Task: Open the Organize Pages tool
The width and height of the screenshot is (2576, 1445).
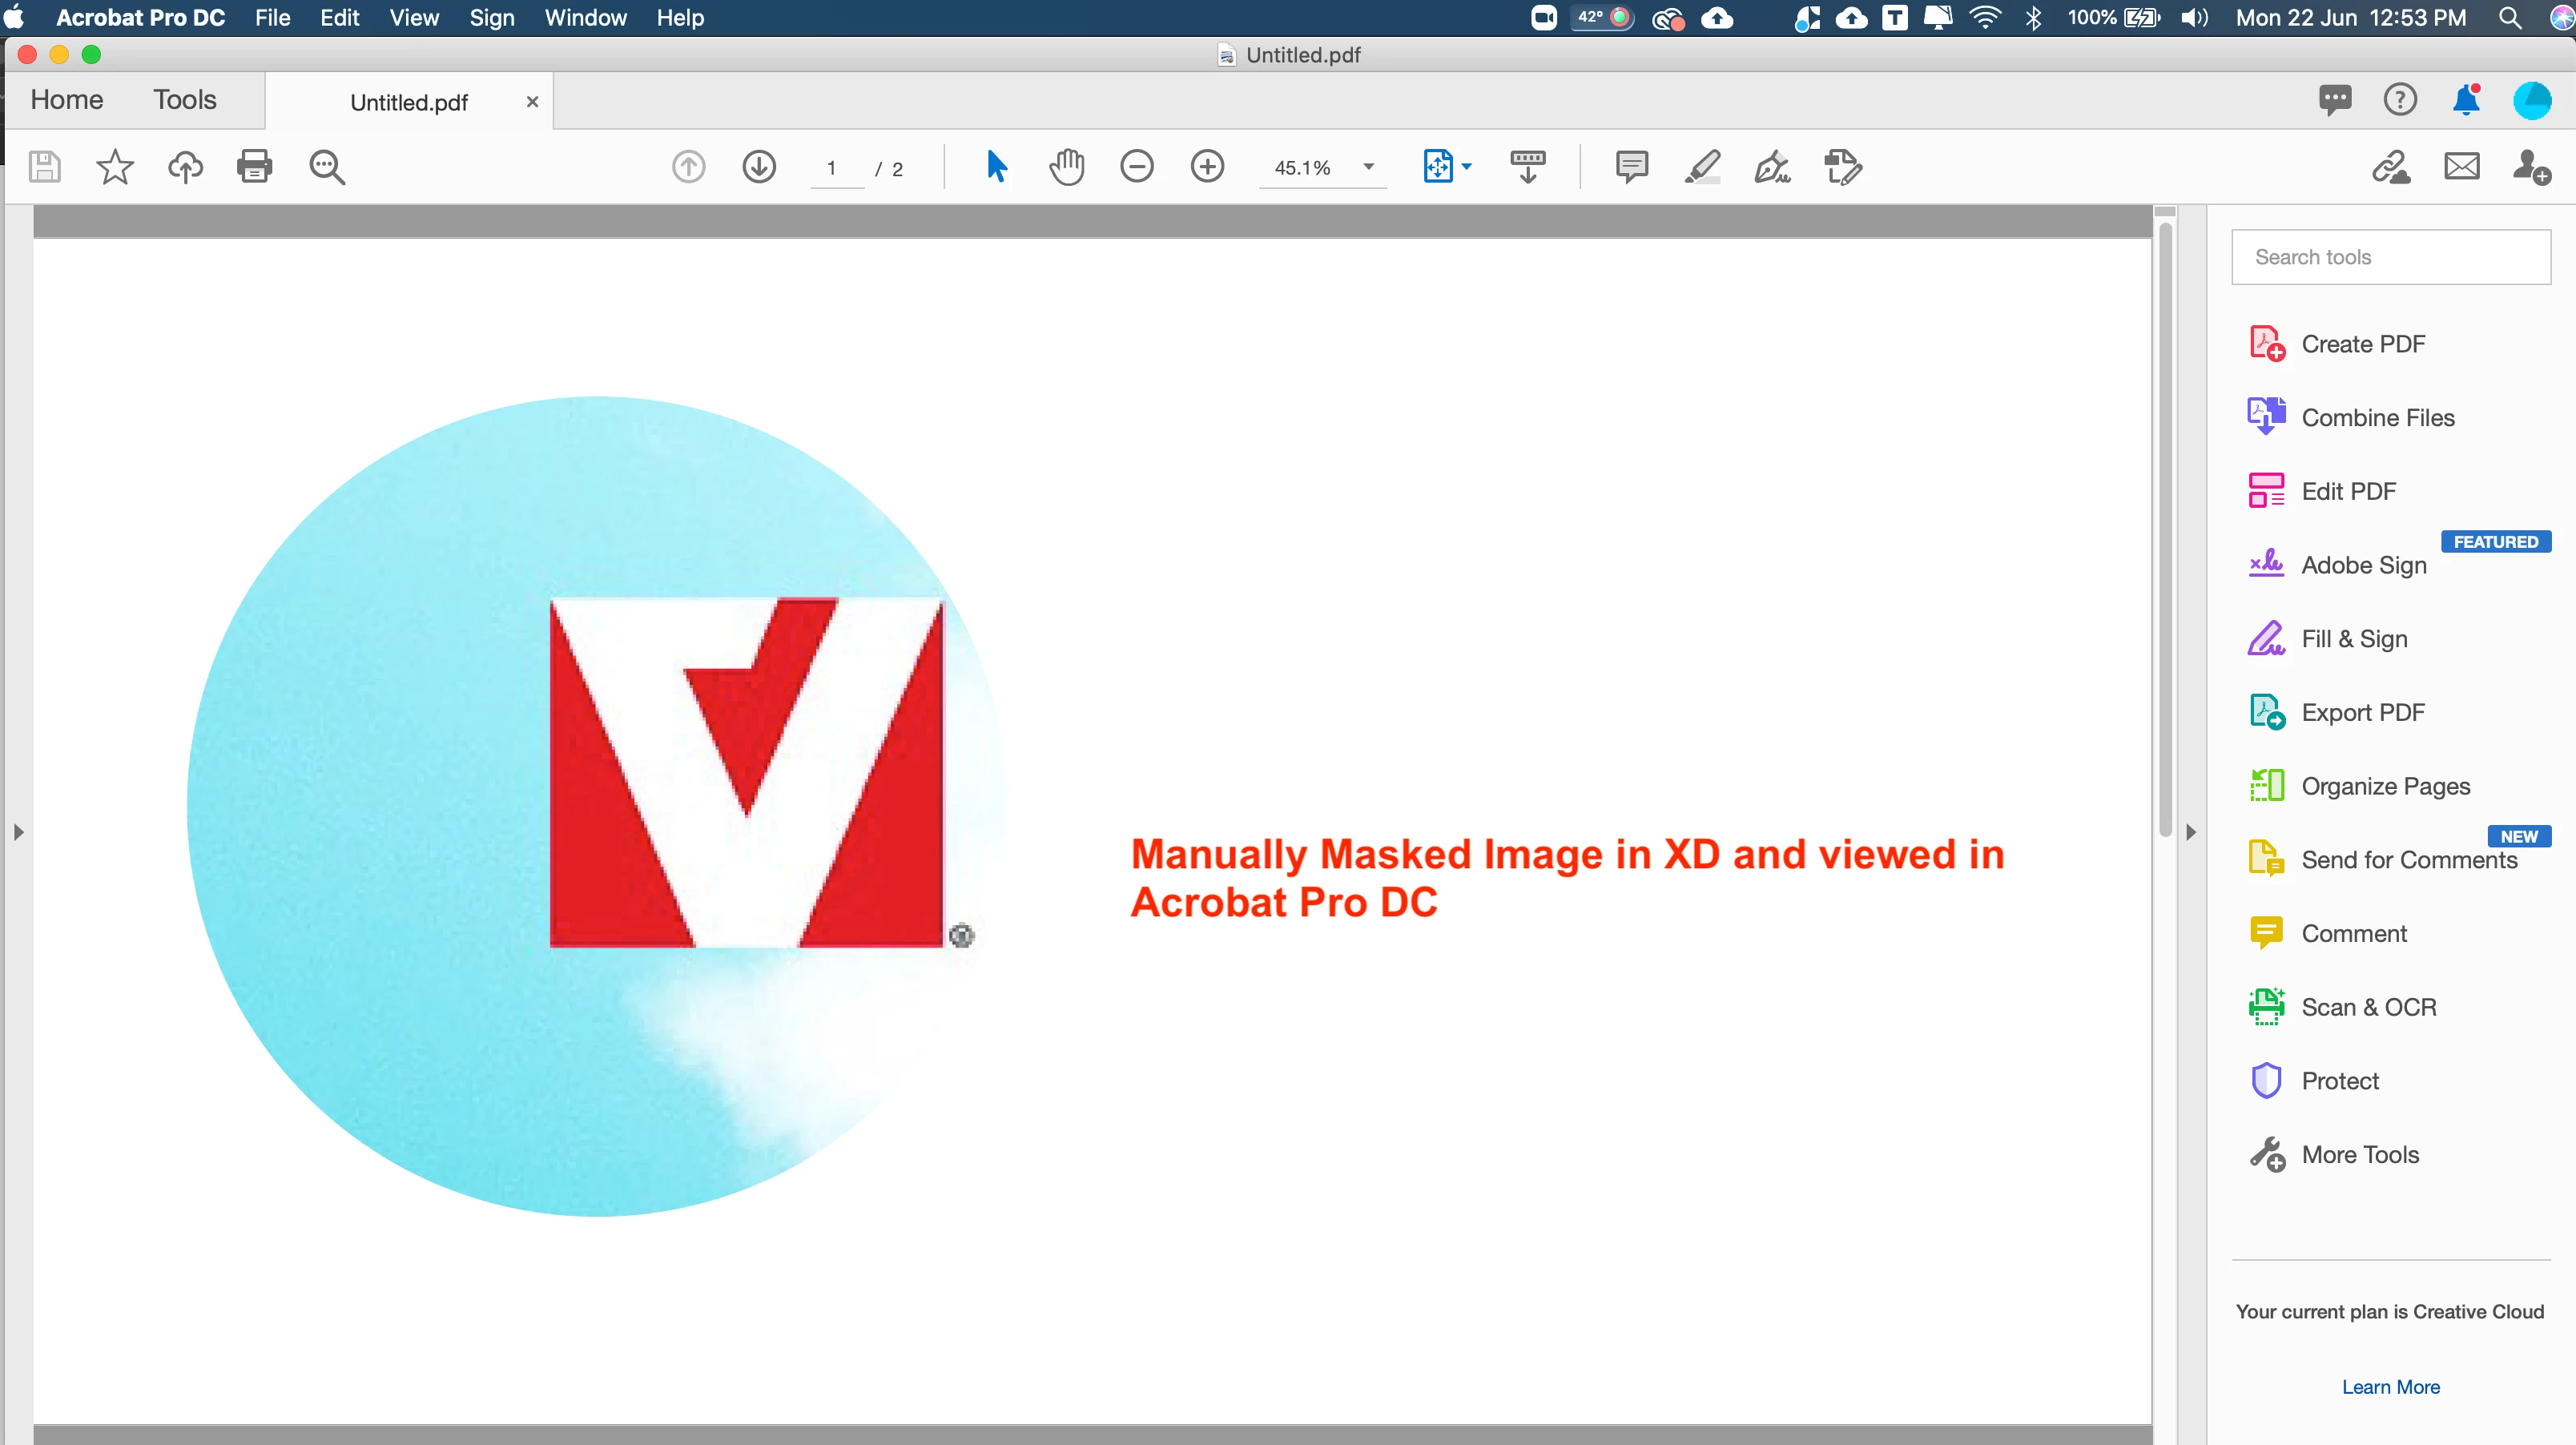Action: tap(2385, 786)
